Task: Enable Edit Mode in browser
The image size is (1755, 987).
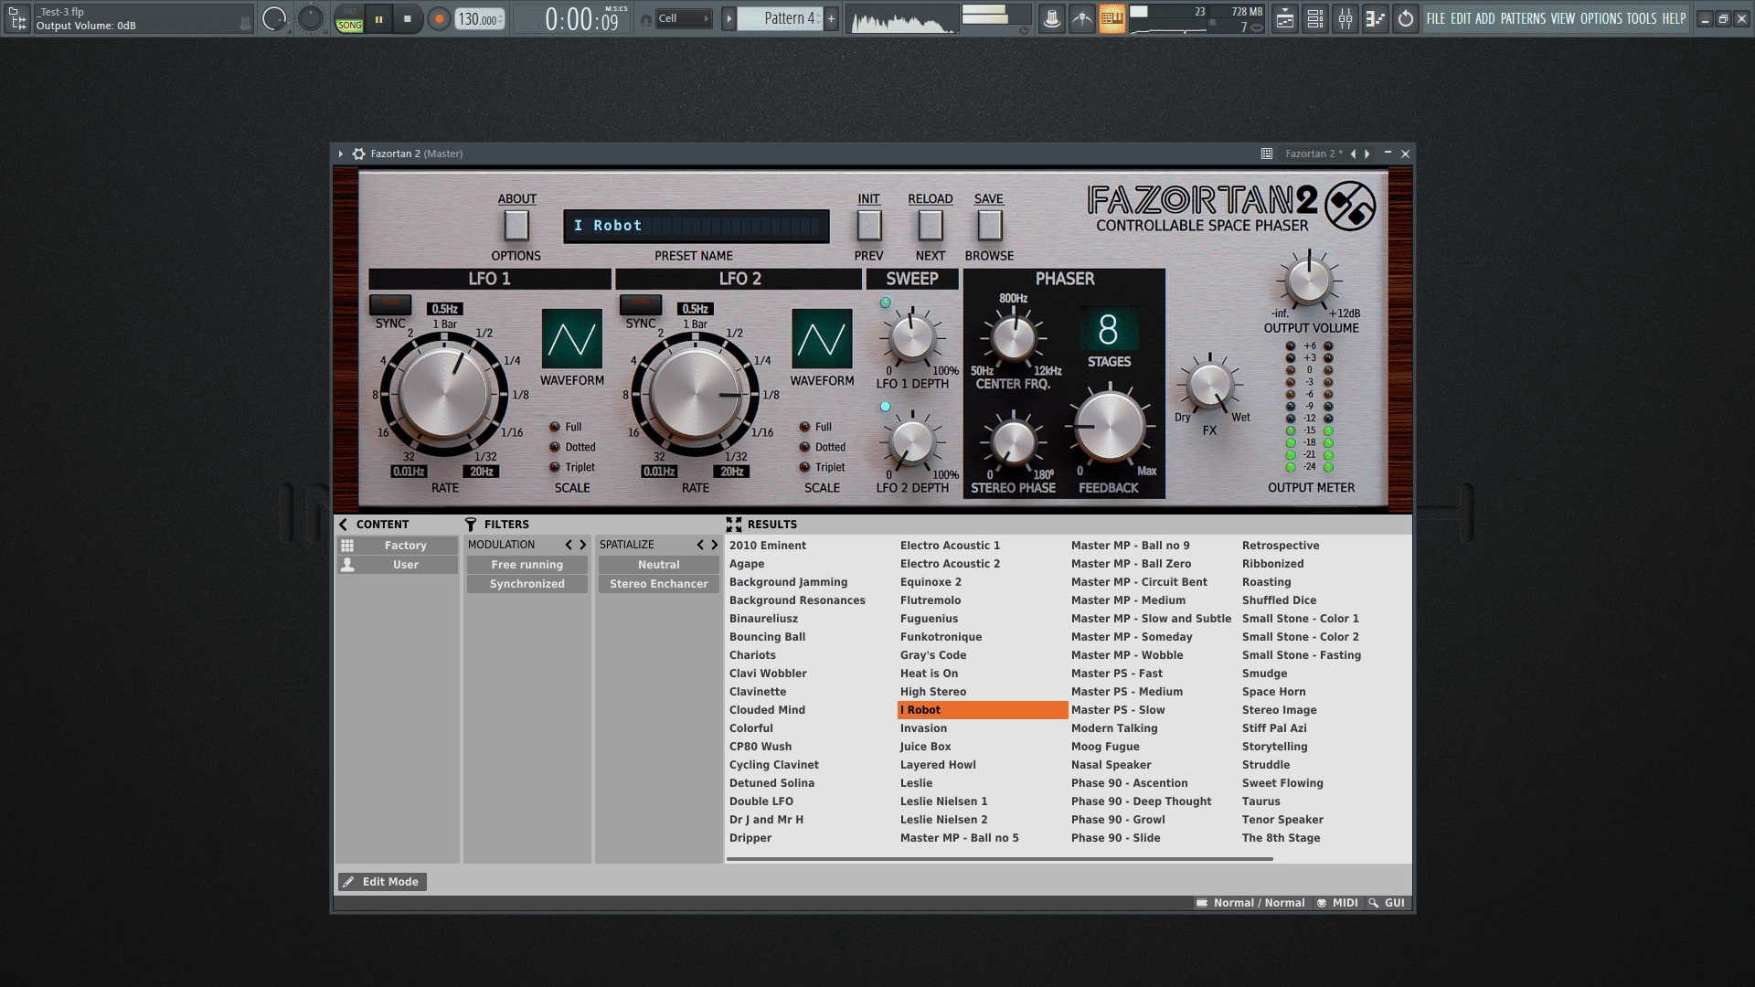Action: [382, 882]
